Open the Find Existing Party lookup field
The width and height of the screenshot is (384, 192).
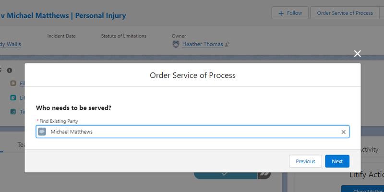click(192, 132)
